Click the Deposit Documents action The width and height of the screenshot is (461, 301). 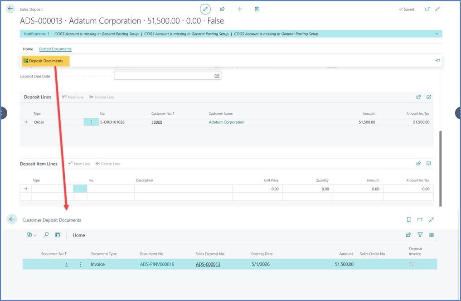click(46, 61)
